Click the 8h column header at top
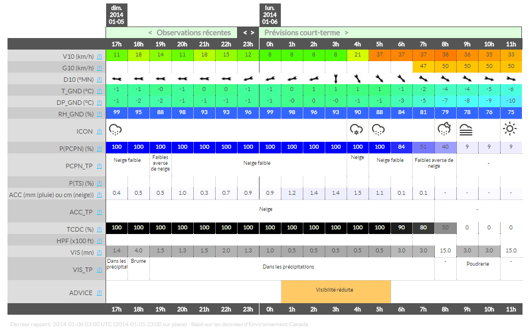The height and width of the screenshot is (332, 530). point(445,44)
